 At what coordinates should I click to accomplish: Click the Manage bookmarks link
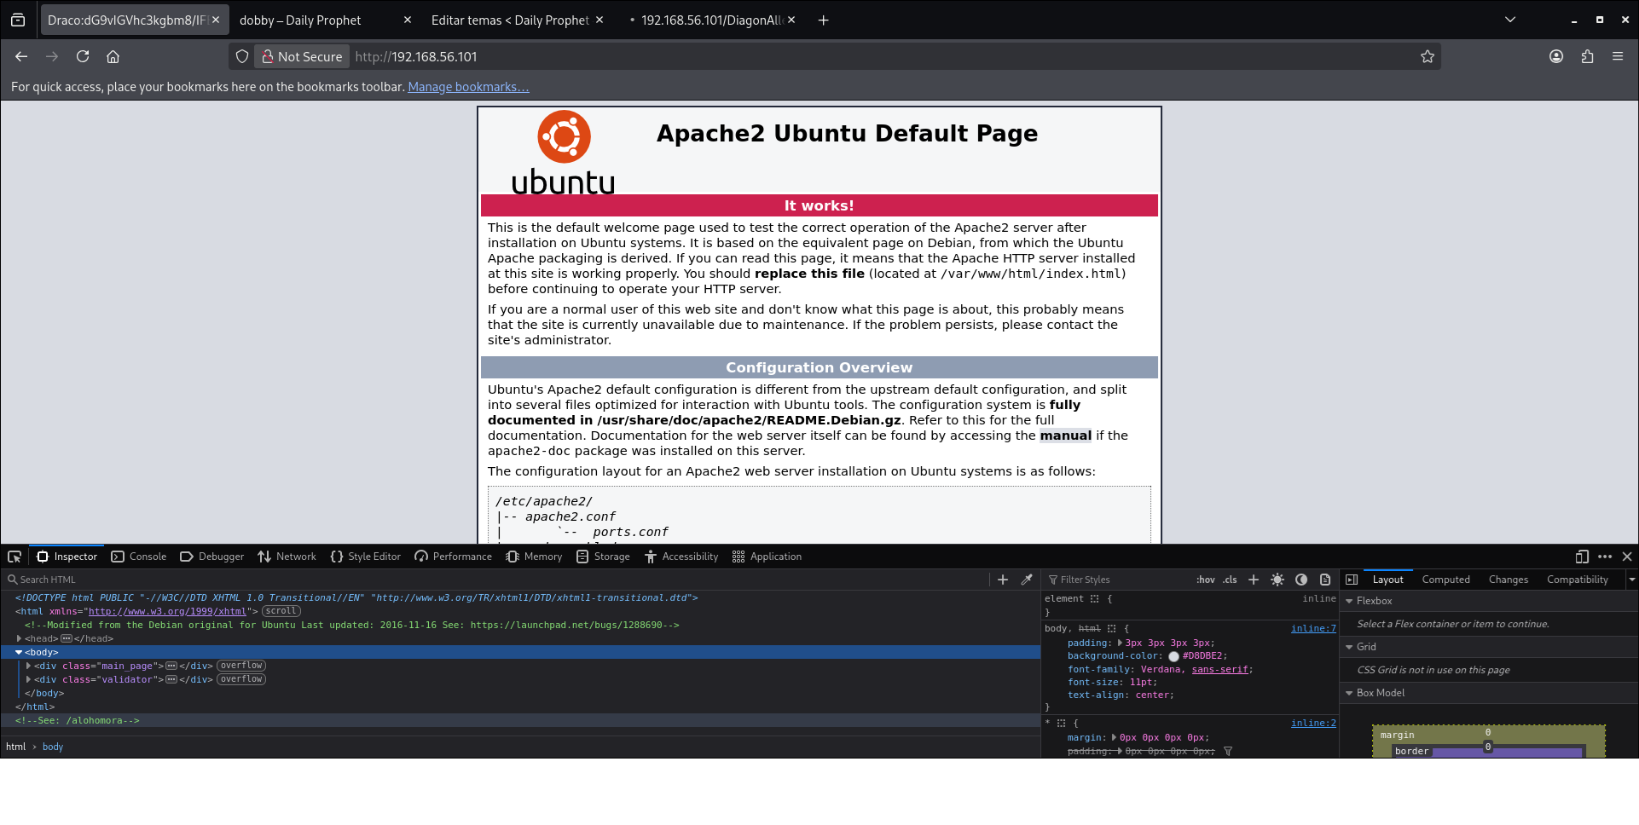[x=468, y=87]
